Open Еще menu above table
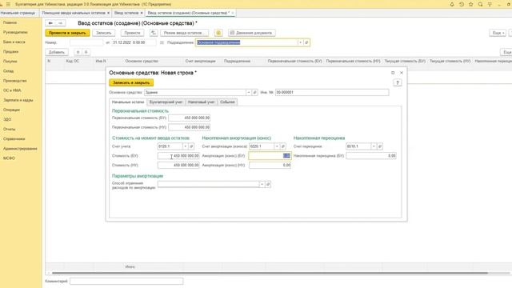Viewport: 512px width, 288px height. click(506, 52)
